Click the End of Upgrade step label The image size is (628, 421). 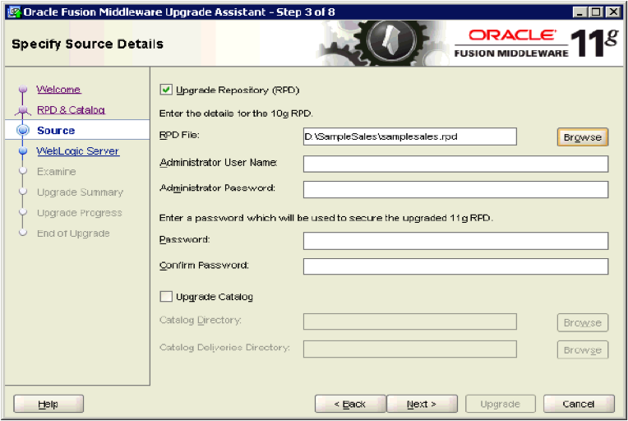coord(73,234)
